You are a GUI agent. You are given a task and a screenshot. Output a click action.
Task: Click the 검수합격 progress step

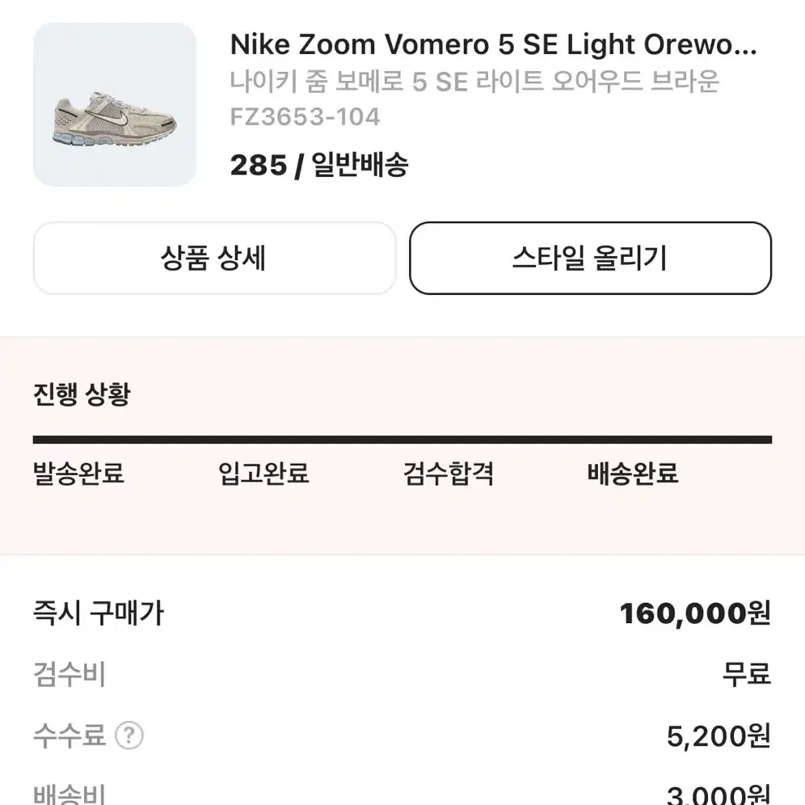point(449,473)
